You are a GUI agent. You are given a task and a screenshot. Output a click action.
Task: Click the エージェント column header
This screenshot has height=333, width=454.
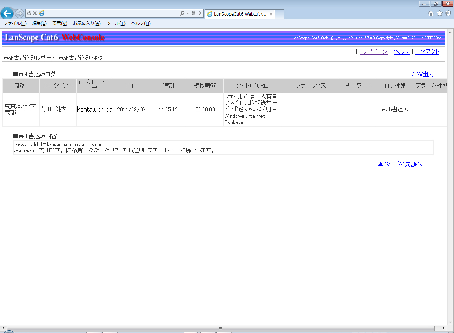(x=58, y=85)
